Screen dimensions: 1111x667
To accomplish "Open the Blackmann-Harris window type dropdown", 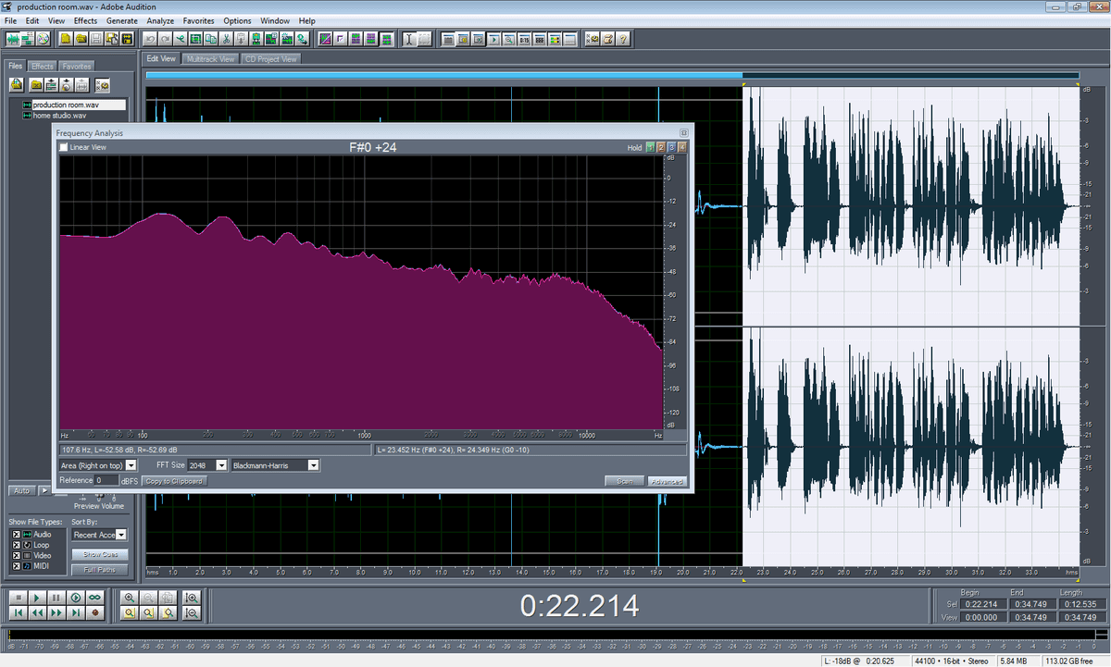I will (275, 465).
